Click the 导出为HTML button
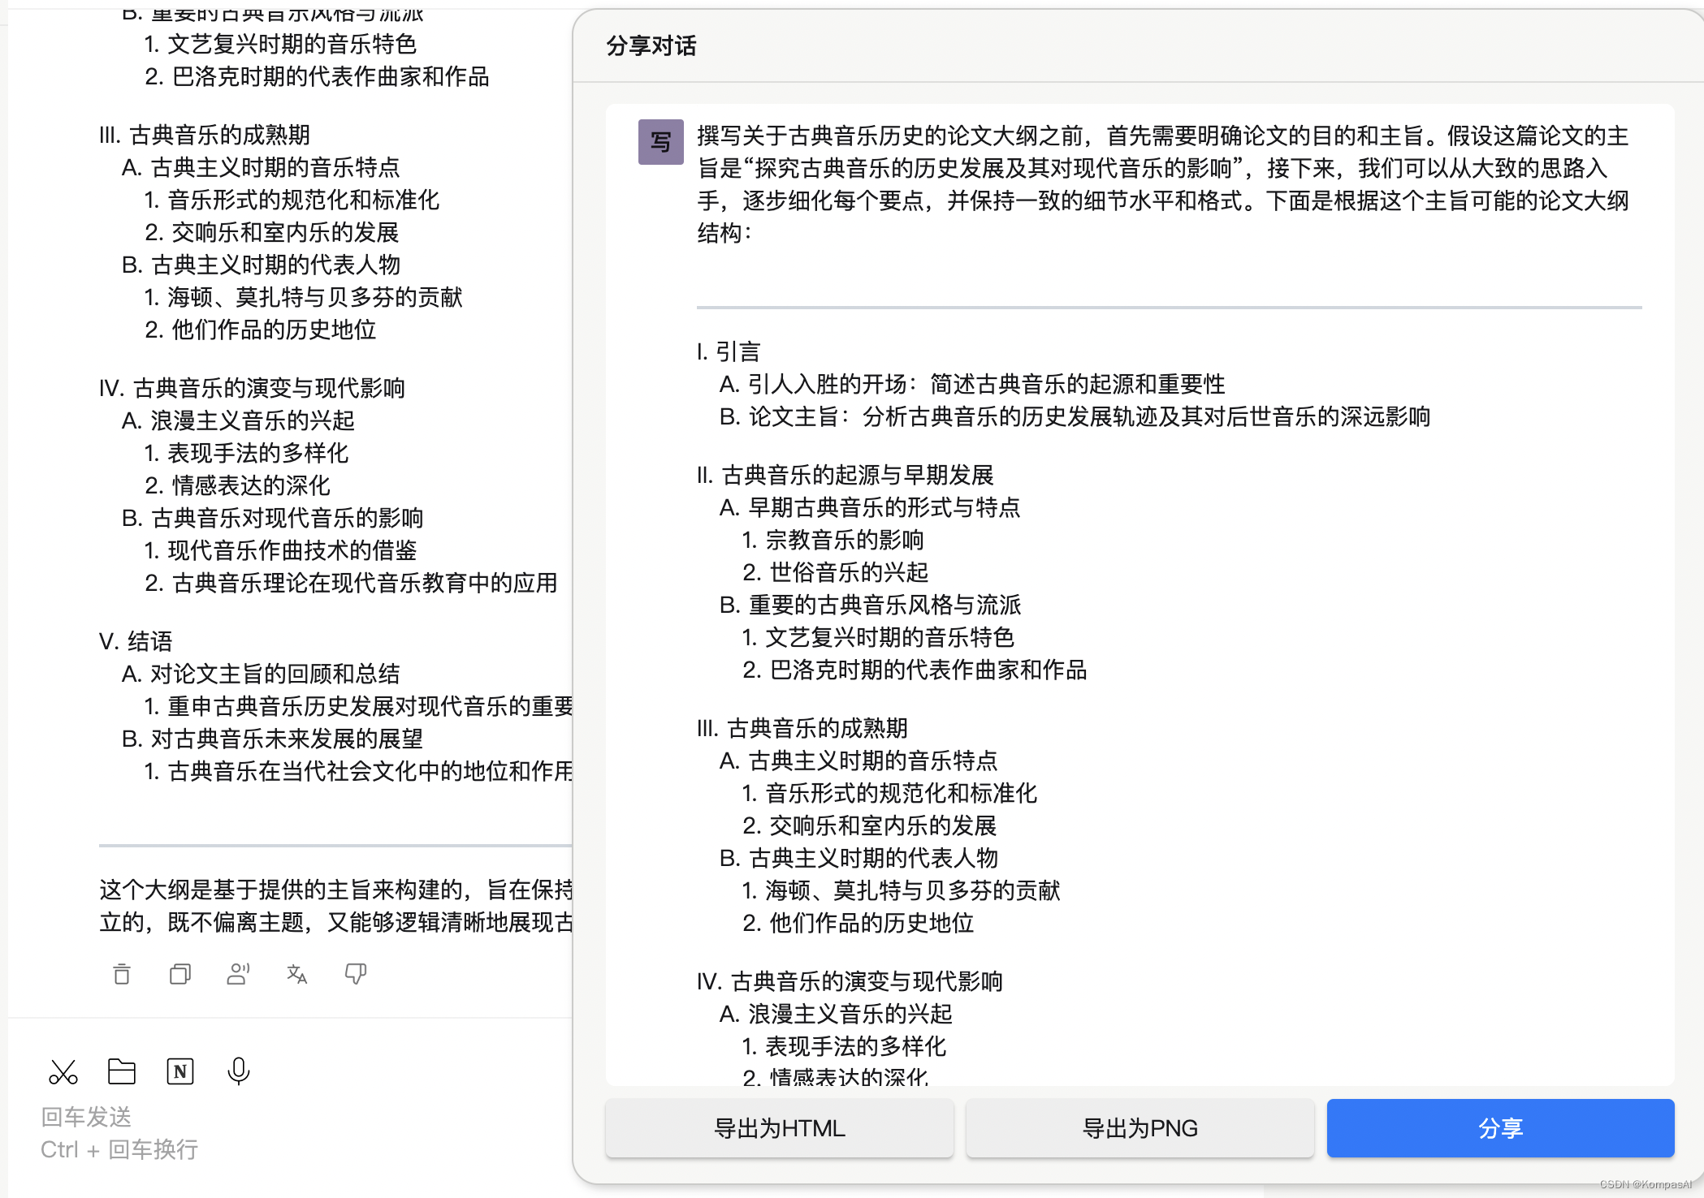This screenshot has height=1198, width=1704. point(779,1128)
